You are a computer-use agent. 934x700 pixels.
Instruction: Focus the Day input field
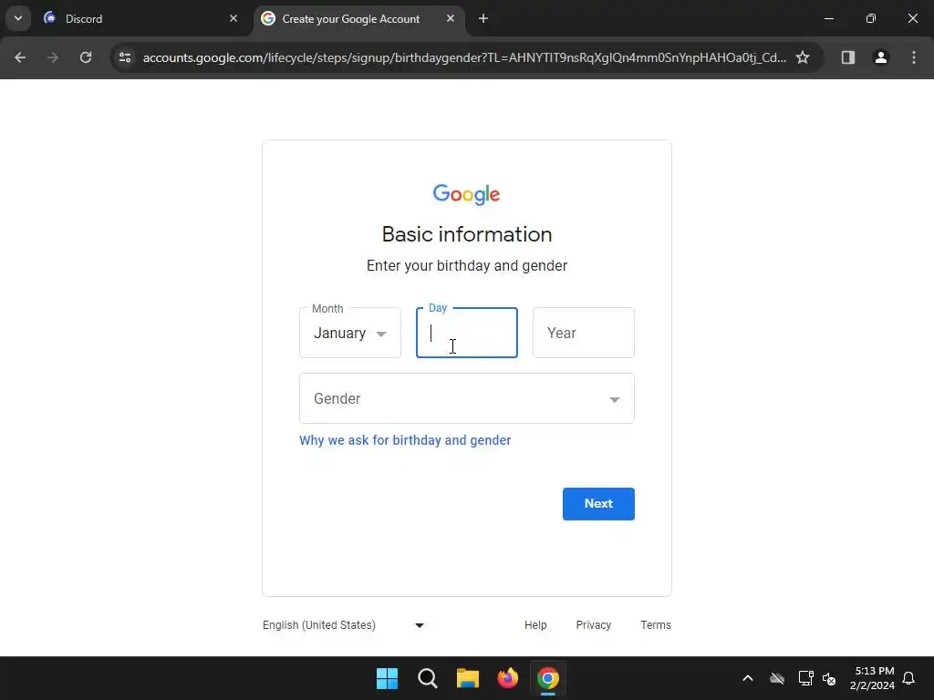[x=467, y=333]
